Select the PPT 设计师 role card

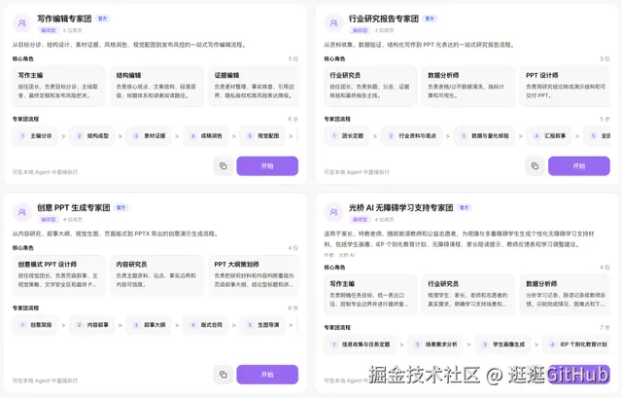[566, 87]
